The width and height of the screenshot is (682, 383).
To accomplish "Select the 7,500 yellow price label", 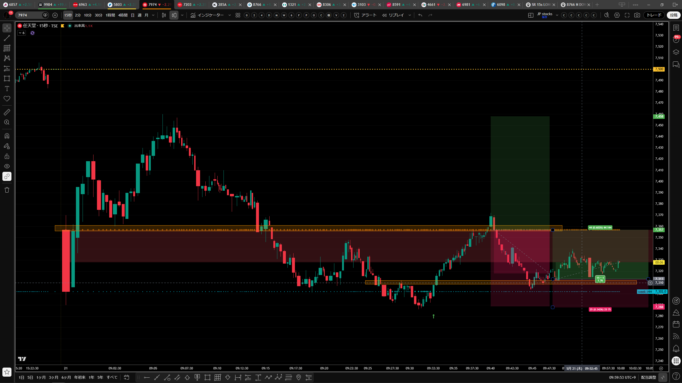I will (659, 69).
